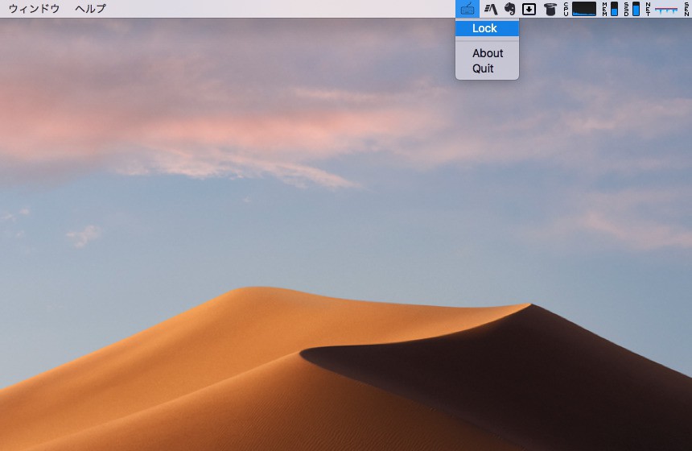Open the ヘルプ menu
This screenshot has width=692, height=451.
(90, 9)
